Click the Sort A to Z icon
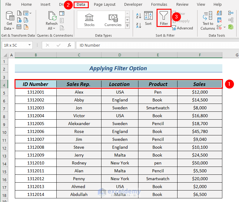This screenshot has width=239, height=202. tap(139, 16)
